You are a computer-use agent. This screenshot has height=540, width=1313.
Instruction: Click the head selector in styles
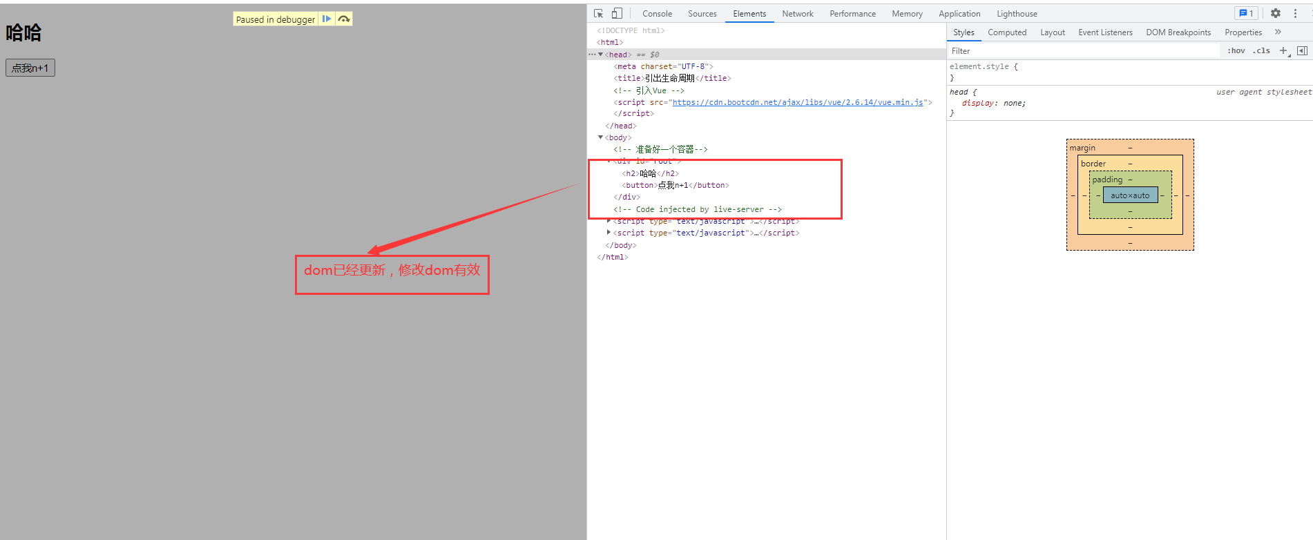pos(959,92)
